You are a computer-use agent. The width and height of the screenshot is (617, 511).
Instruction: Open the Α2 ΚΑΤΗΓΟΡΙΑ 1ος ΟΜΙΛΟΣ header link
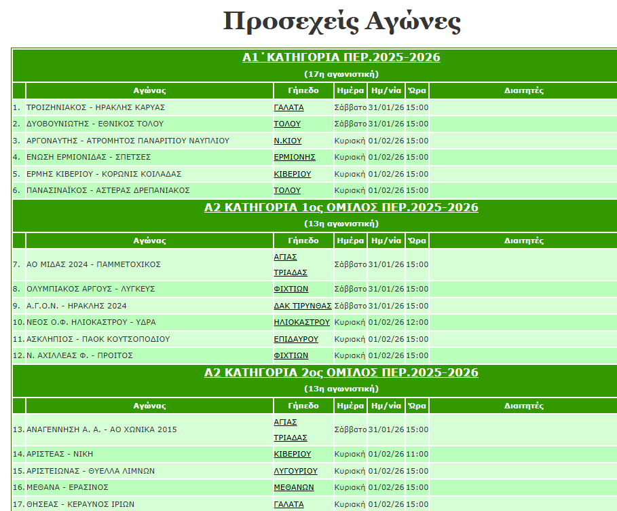coord(341,207)
